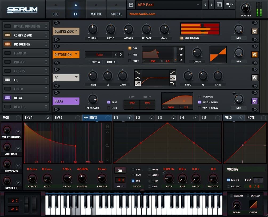Click the distortion filter frequency 330 value
Viewport: 268px width, 217px height.
(x=153, y=61)
